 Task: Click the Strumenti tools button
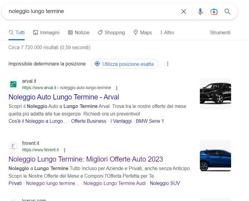point(220,32)
